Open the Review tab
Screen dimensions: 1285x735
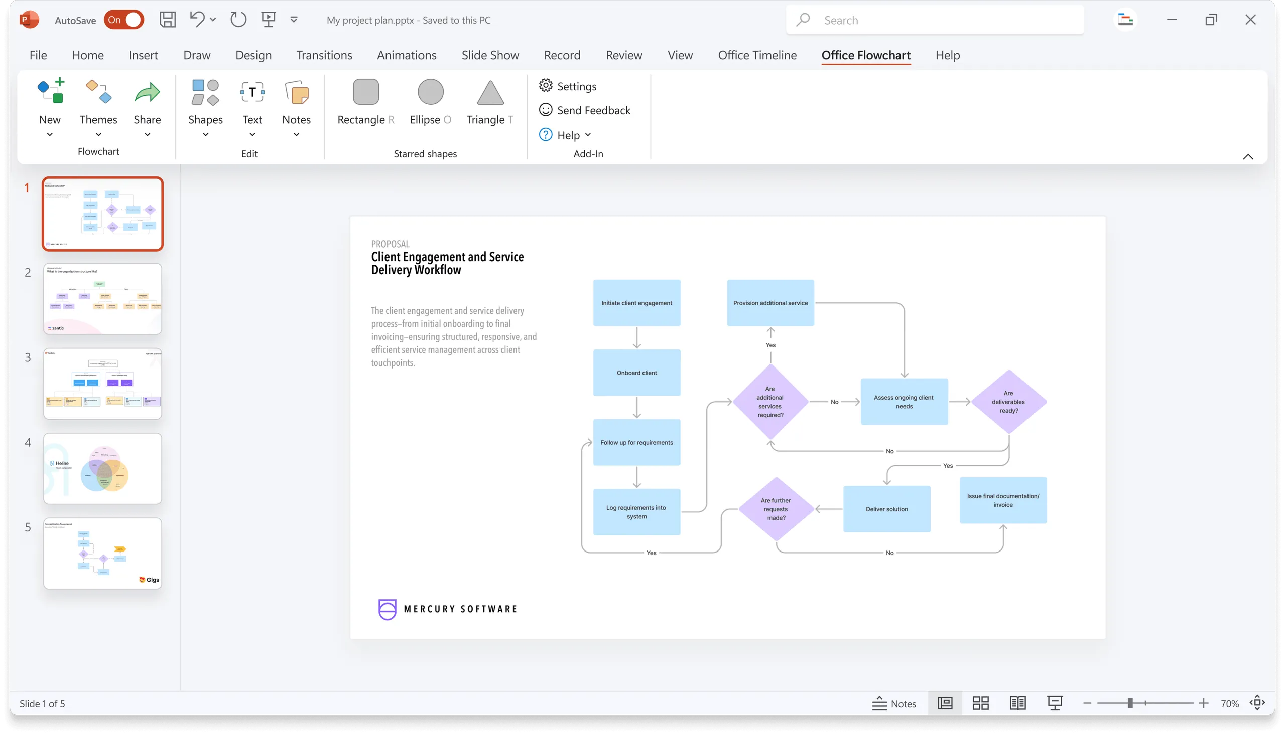[623, 55]
